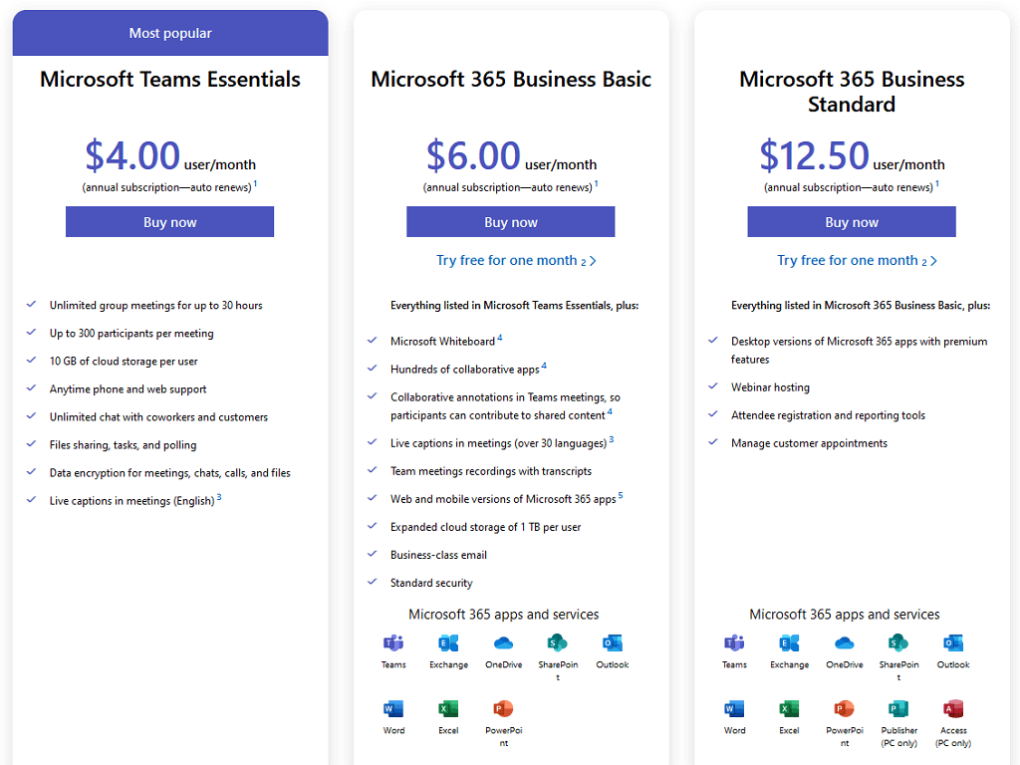
Task: Click the Most popular banner on Teams Essentials
Action: 170,33
